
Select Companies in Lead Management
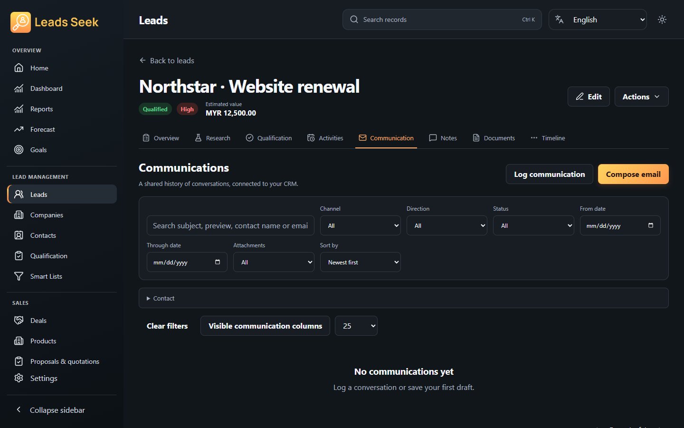pos(62,215)
